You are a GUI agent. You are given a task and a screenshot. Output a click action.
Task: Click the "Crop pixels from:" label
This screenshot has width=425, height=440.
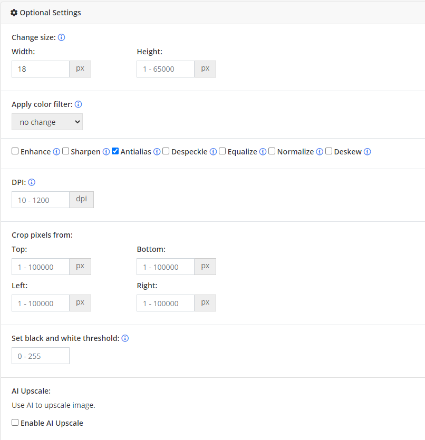(x=42, y=235)
